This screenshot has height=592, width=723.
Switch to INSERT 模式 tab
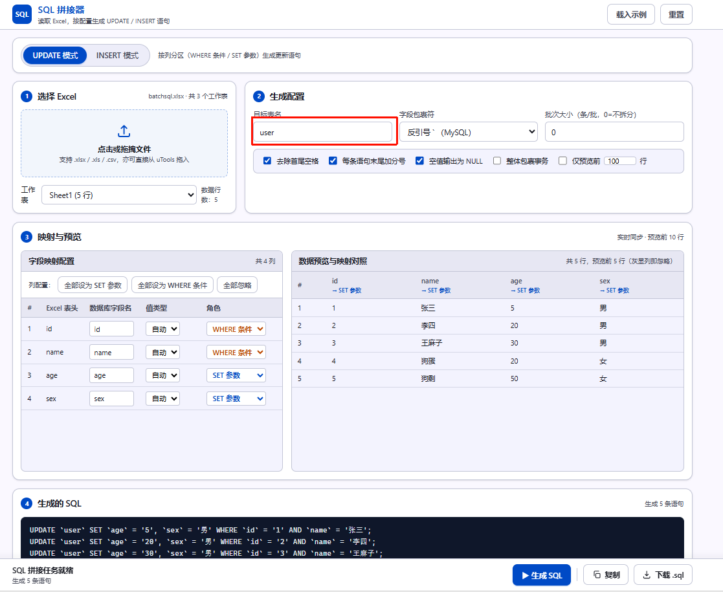coord(117,56)
